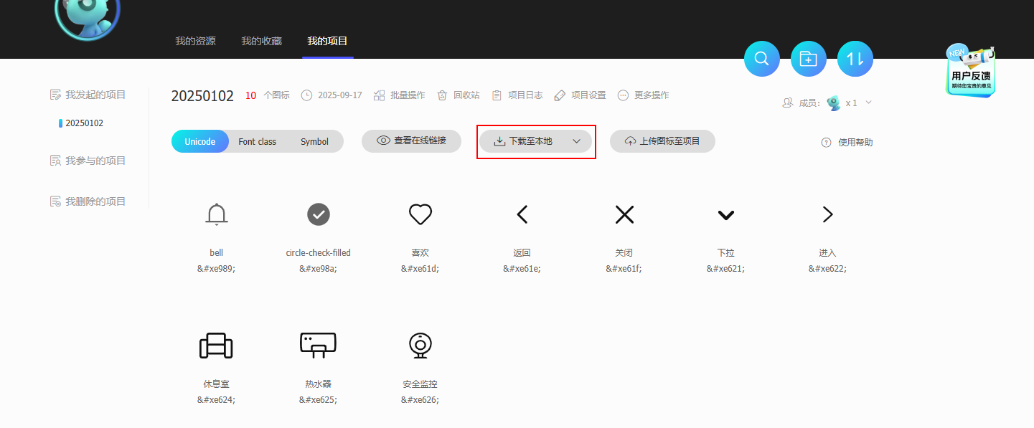
Task: Select the 休息室 sofa icon
Action: coord(216,346)
